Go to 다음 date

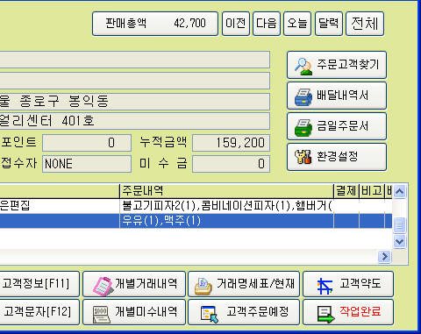(x=267, y=24)
